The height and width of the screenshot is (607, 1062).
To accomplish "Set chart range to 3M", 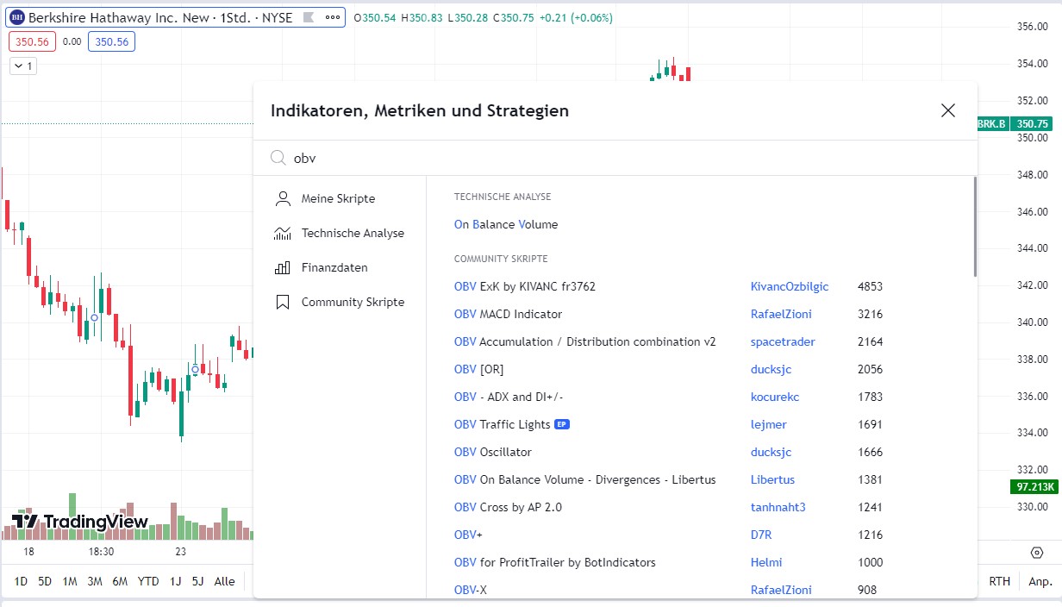I will click(x=95, y=581).
